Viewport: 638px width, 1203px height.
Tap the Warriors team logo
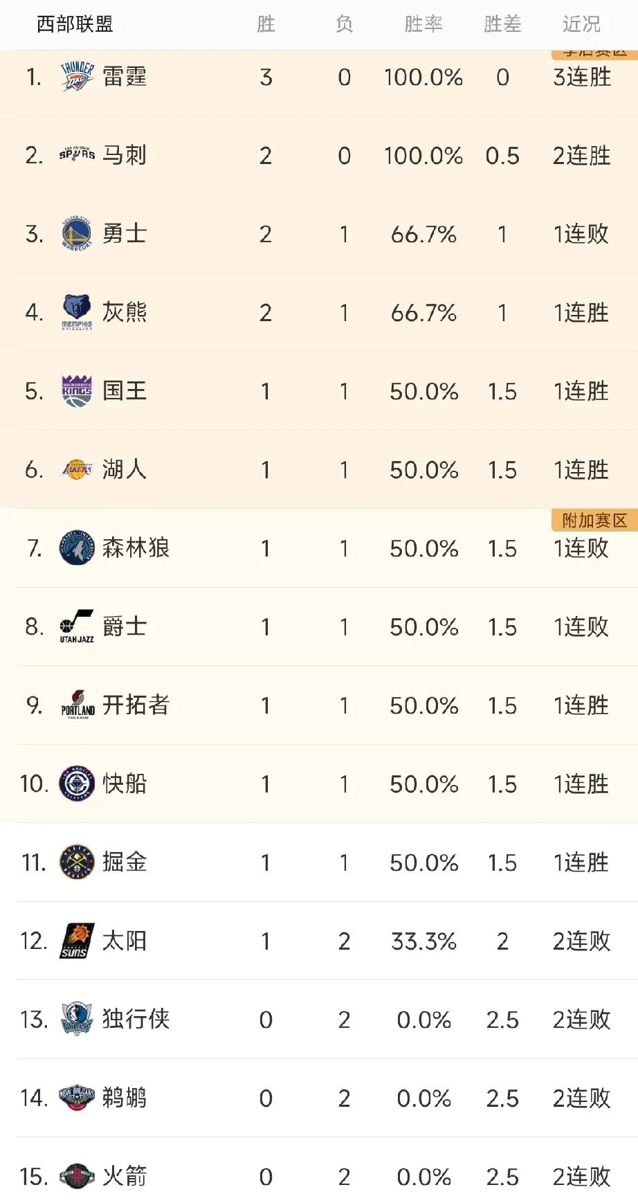click(x=77, y=233)
